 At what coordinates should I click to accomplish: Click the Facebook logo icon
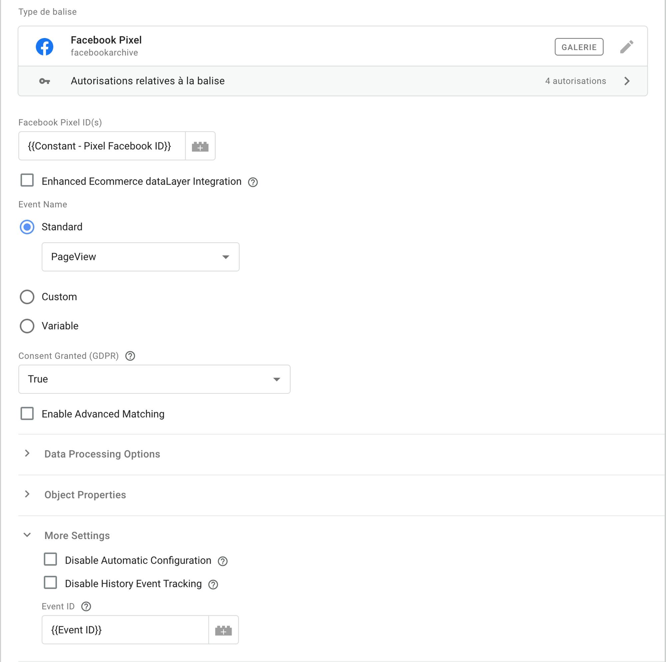coord(45,47)
